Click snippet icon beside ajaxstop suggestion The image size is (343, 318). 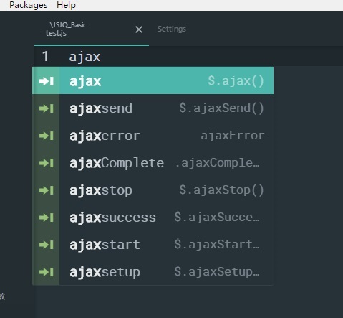tap(46, 190)
